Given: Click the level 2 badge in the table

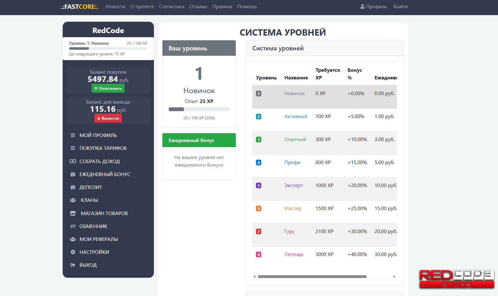Looking at the screenshot, I should pyautogui.click(x=258, y=117).
